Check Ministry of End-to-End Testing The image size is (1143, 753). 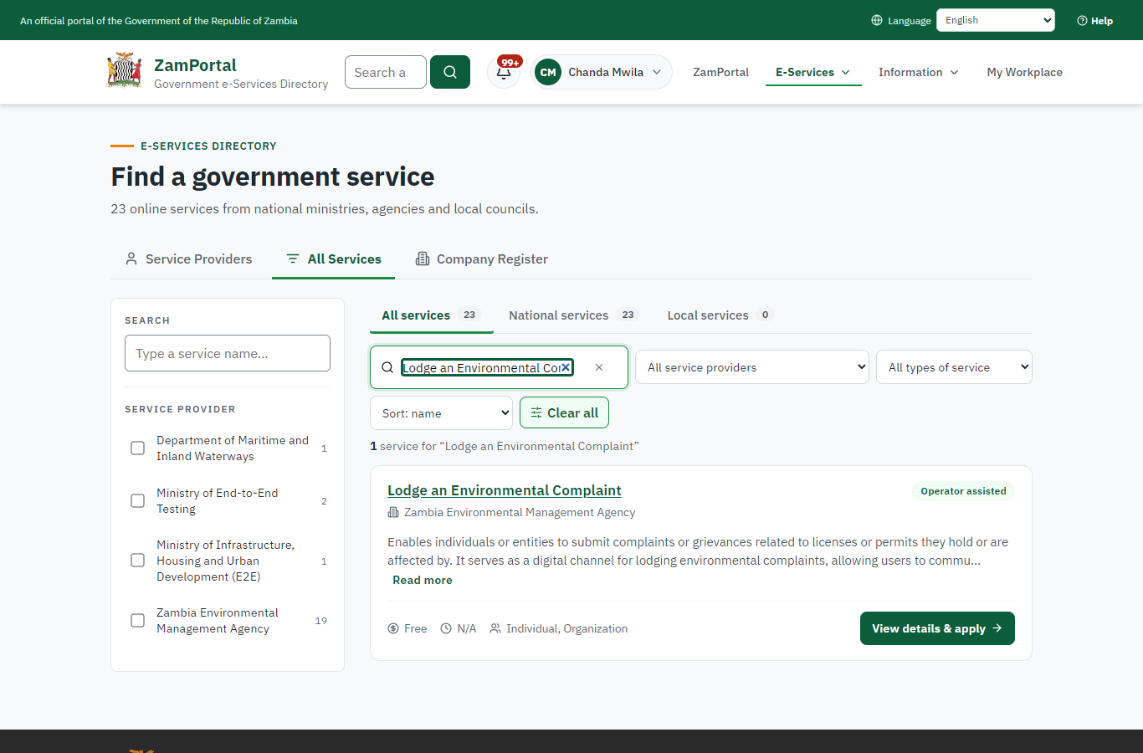(x=138, y=501)
